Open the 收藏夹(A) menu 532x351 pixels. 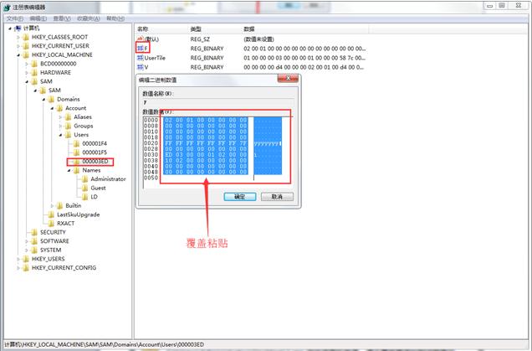coord(88,18)
